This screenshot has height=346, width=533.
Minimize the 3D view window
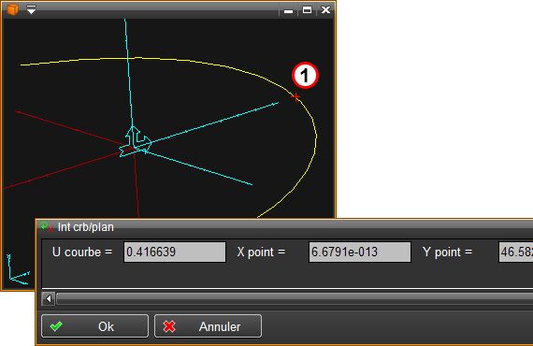(x=288, y=11)
